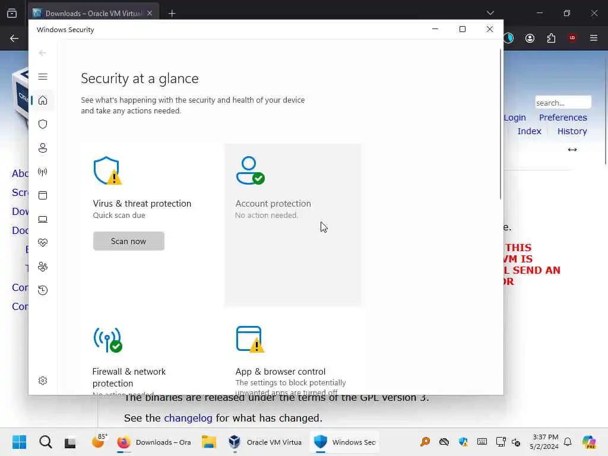Open the Firefox application hamburger menu
The width and height of the screenshot is (608, 456).
(x=593, y=38)
